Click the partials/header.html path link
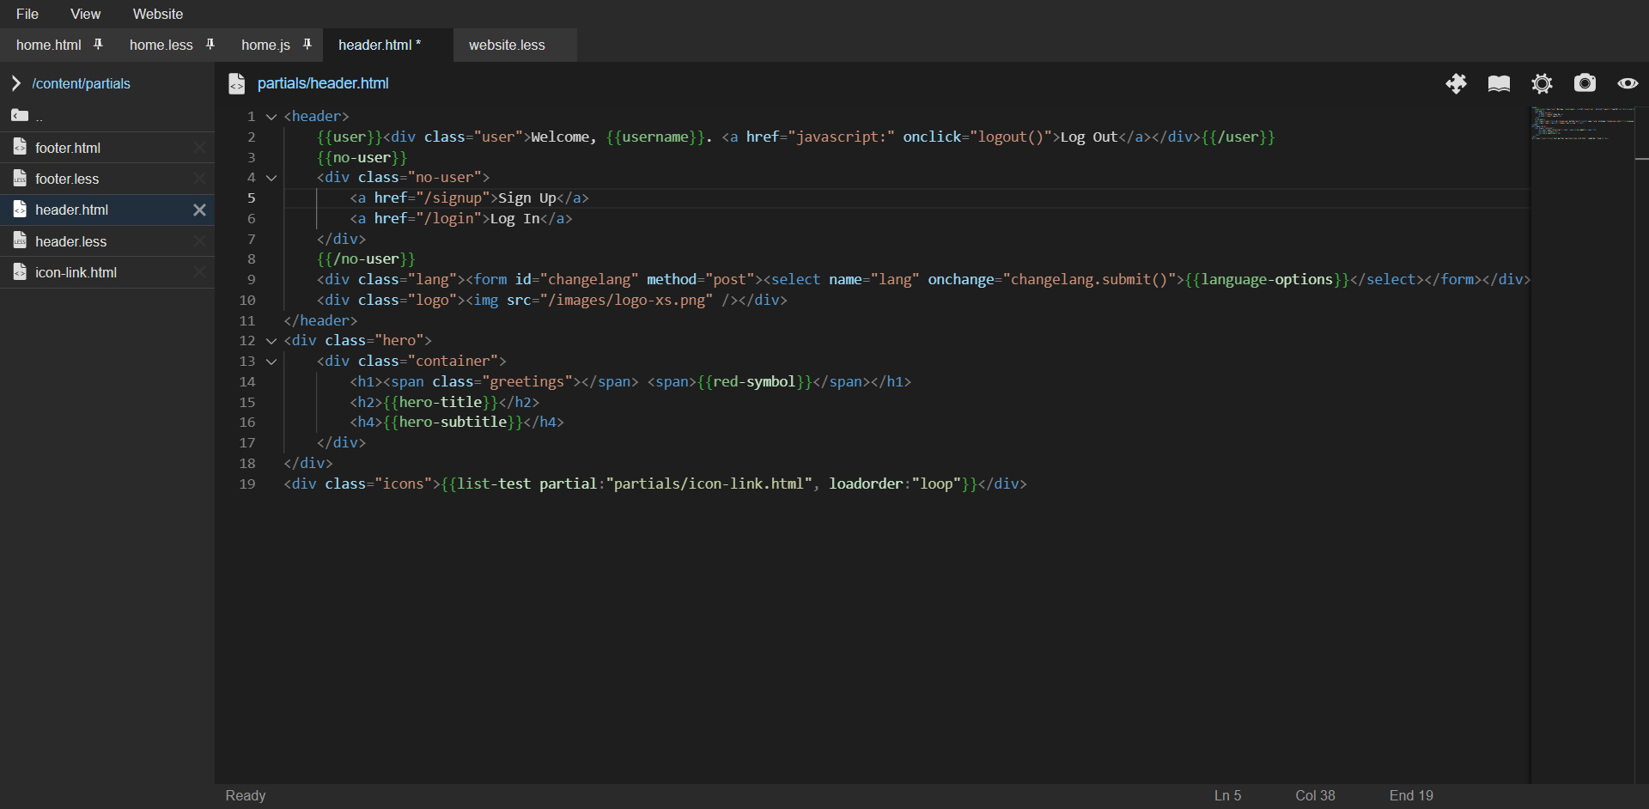Screen dimensions: 1649x809 (323, 83)
